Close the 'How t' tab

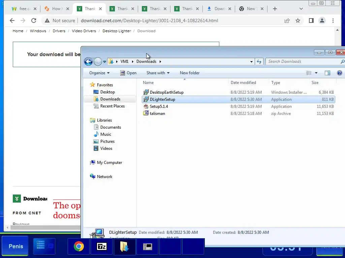tap(68, 9)
